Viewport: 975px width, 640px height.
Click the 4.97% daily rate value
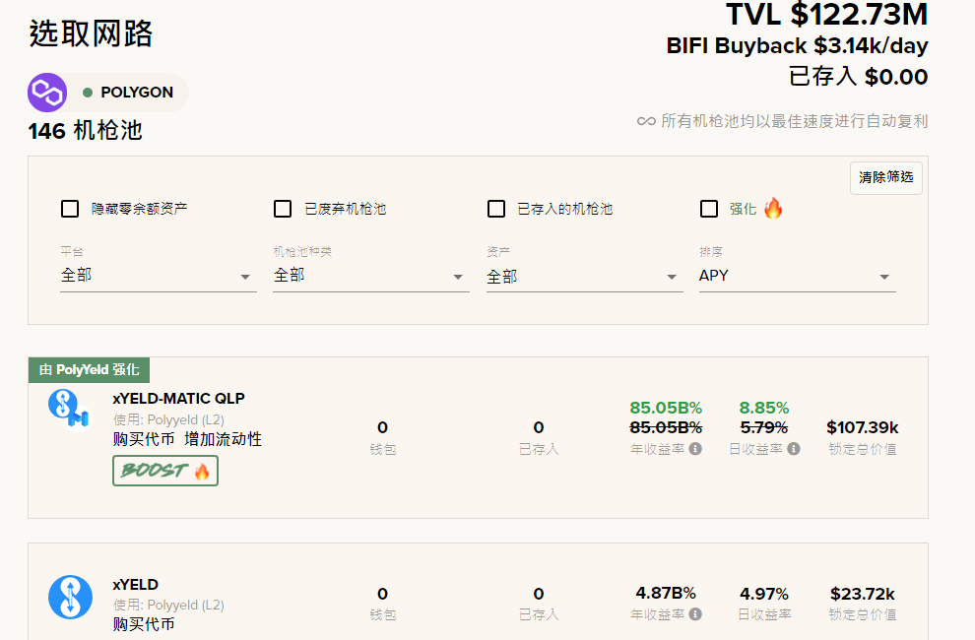coord(764,594)
